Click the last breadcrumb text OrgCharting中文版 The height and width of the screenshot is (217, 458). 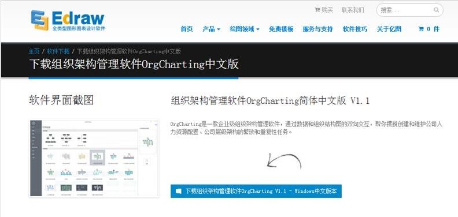pos(129,51)
